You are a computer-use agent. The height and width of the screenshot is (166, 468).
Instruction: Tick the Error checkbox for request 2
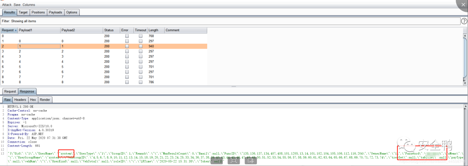click(x=127, y=46)
